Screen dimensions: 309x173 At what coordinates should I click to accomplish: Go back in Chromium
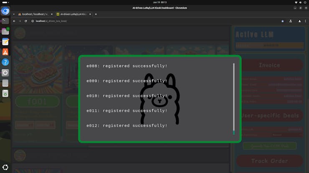[x=14, y=21]
